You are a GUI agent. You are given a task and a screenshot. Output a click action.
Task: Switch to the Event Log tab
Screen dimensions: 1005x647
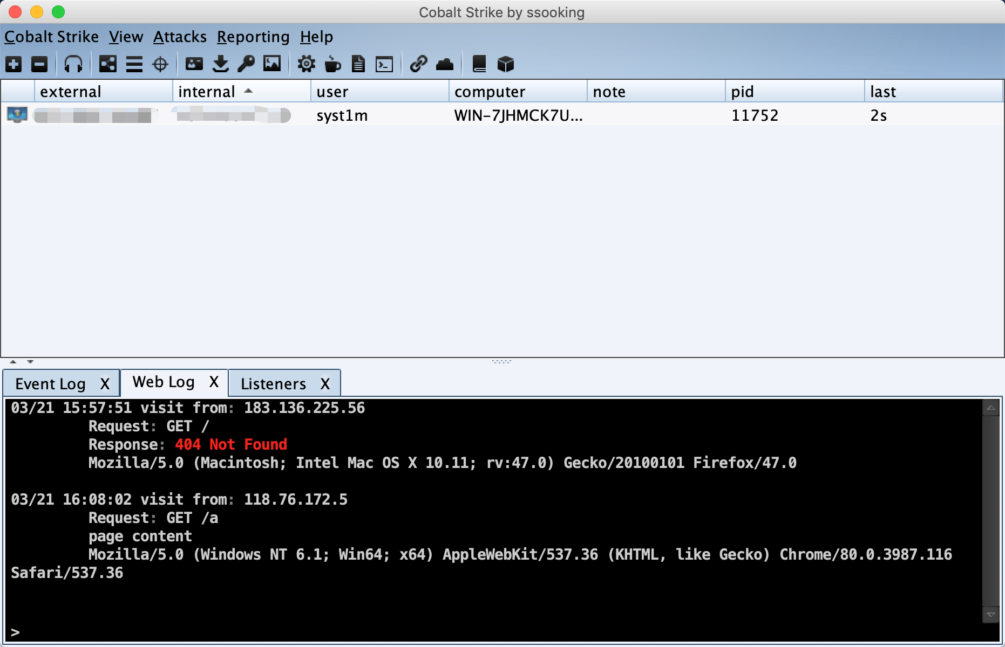tap(50, 384)
